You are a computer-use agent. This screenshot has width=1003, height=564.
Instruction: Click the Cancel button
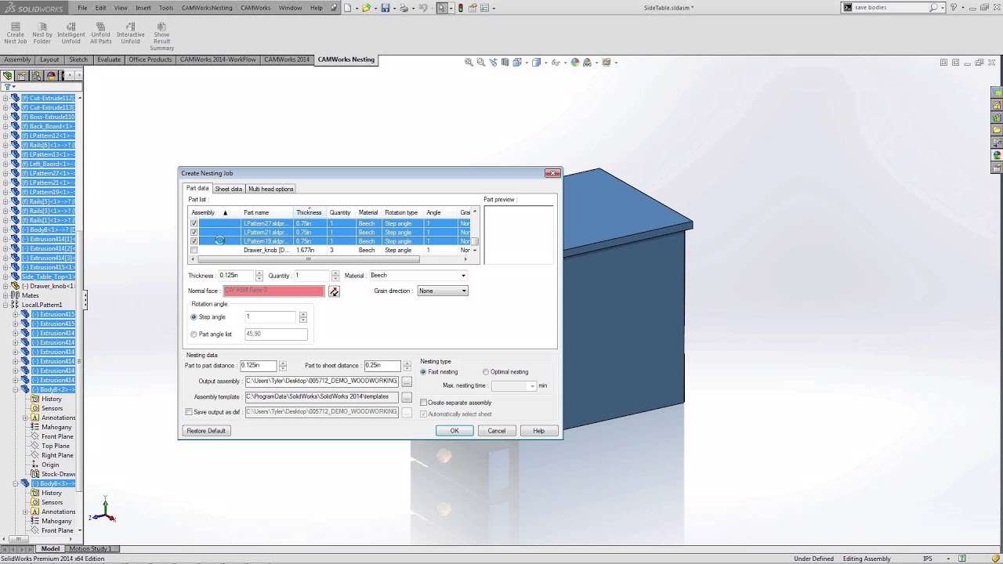(x=497, y=431)
